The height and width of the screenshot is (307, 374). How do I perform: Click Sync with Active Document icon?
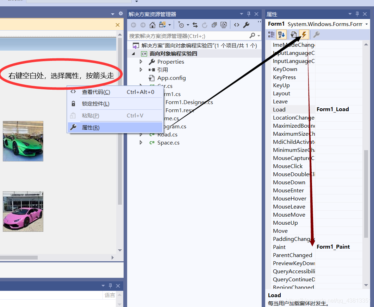[195, 25]
